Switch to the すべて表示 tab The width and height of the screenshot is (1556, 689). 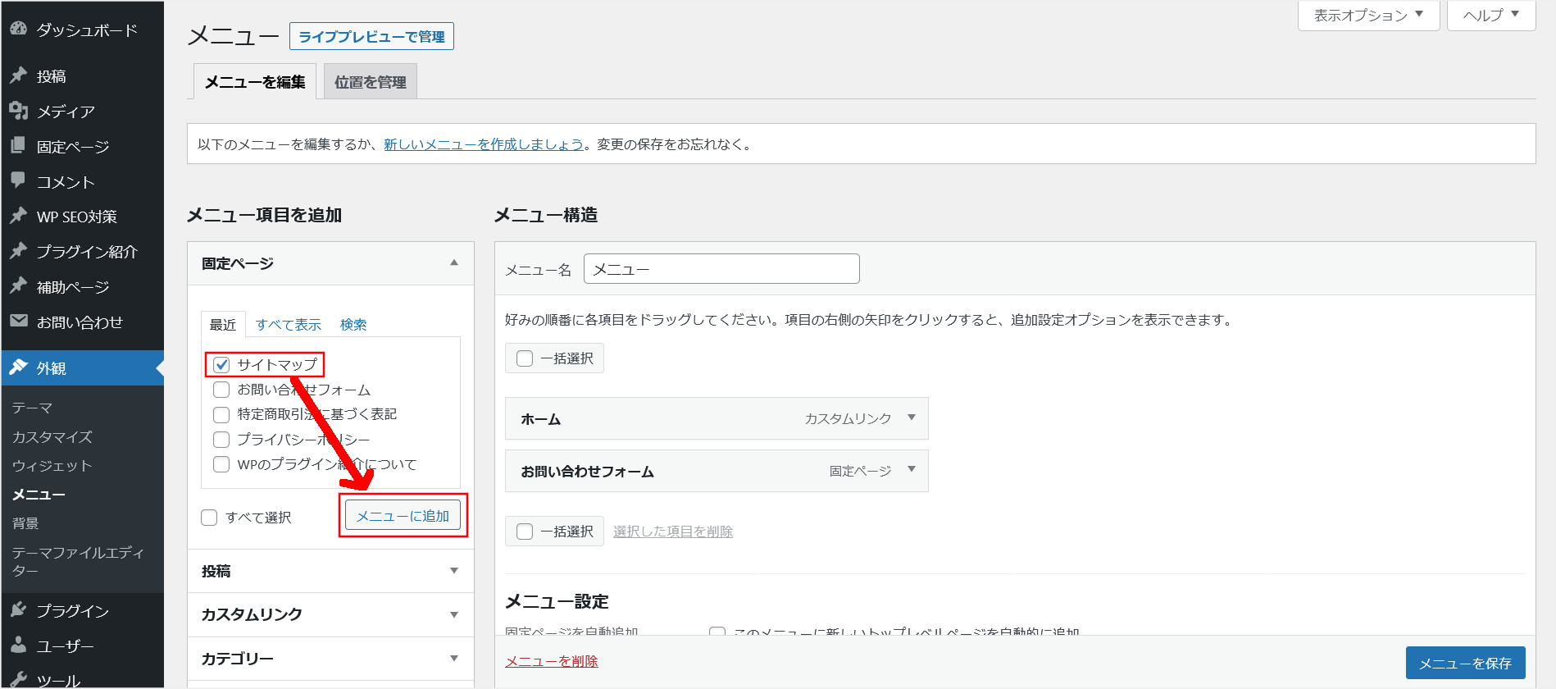pos(288,325)
